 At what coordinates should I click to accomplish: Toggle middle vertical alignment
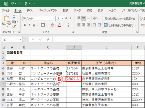tap(84, 18)
